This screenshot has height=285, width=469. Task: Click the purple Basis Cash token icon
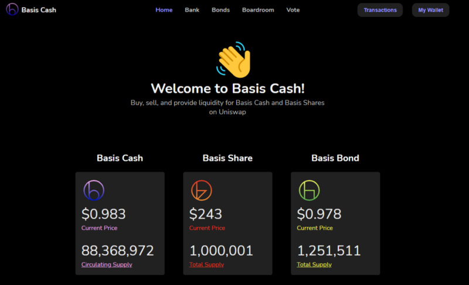(94, 190)
